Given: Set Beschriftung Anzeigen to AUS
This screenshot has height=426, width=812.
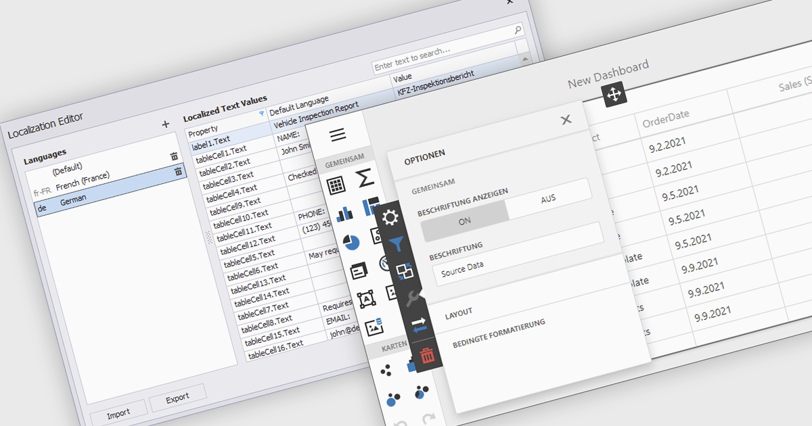Looking at the screenshot, I should 549,199.
